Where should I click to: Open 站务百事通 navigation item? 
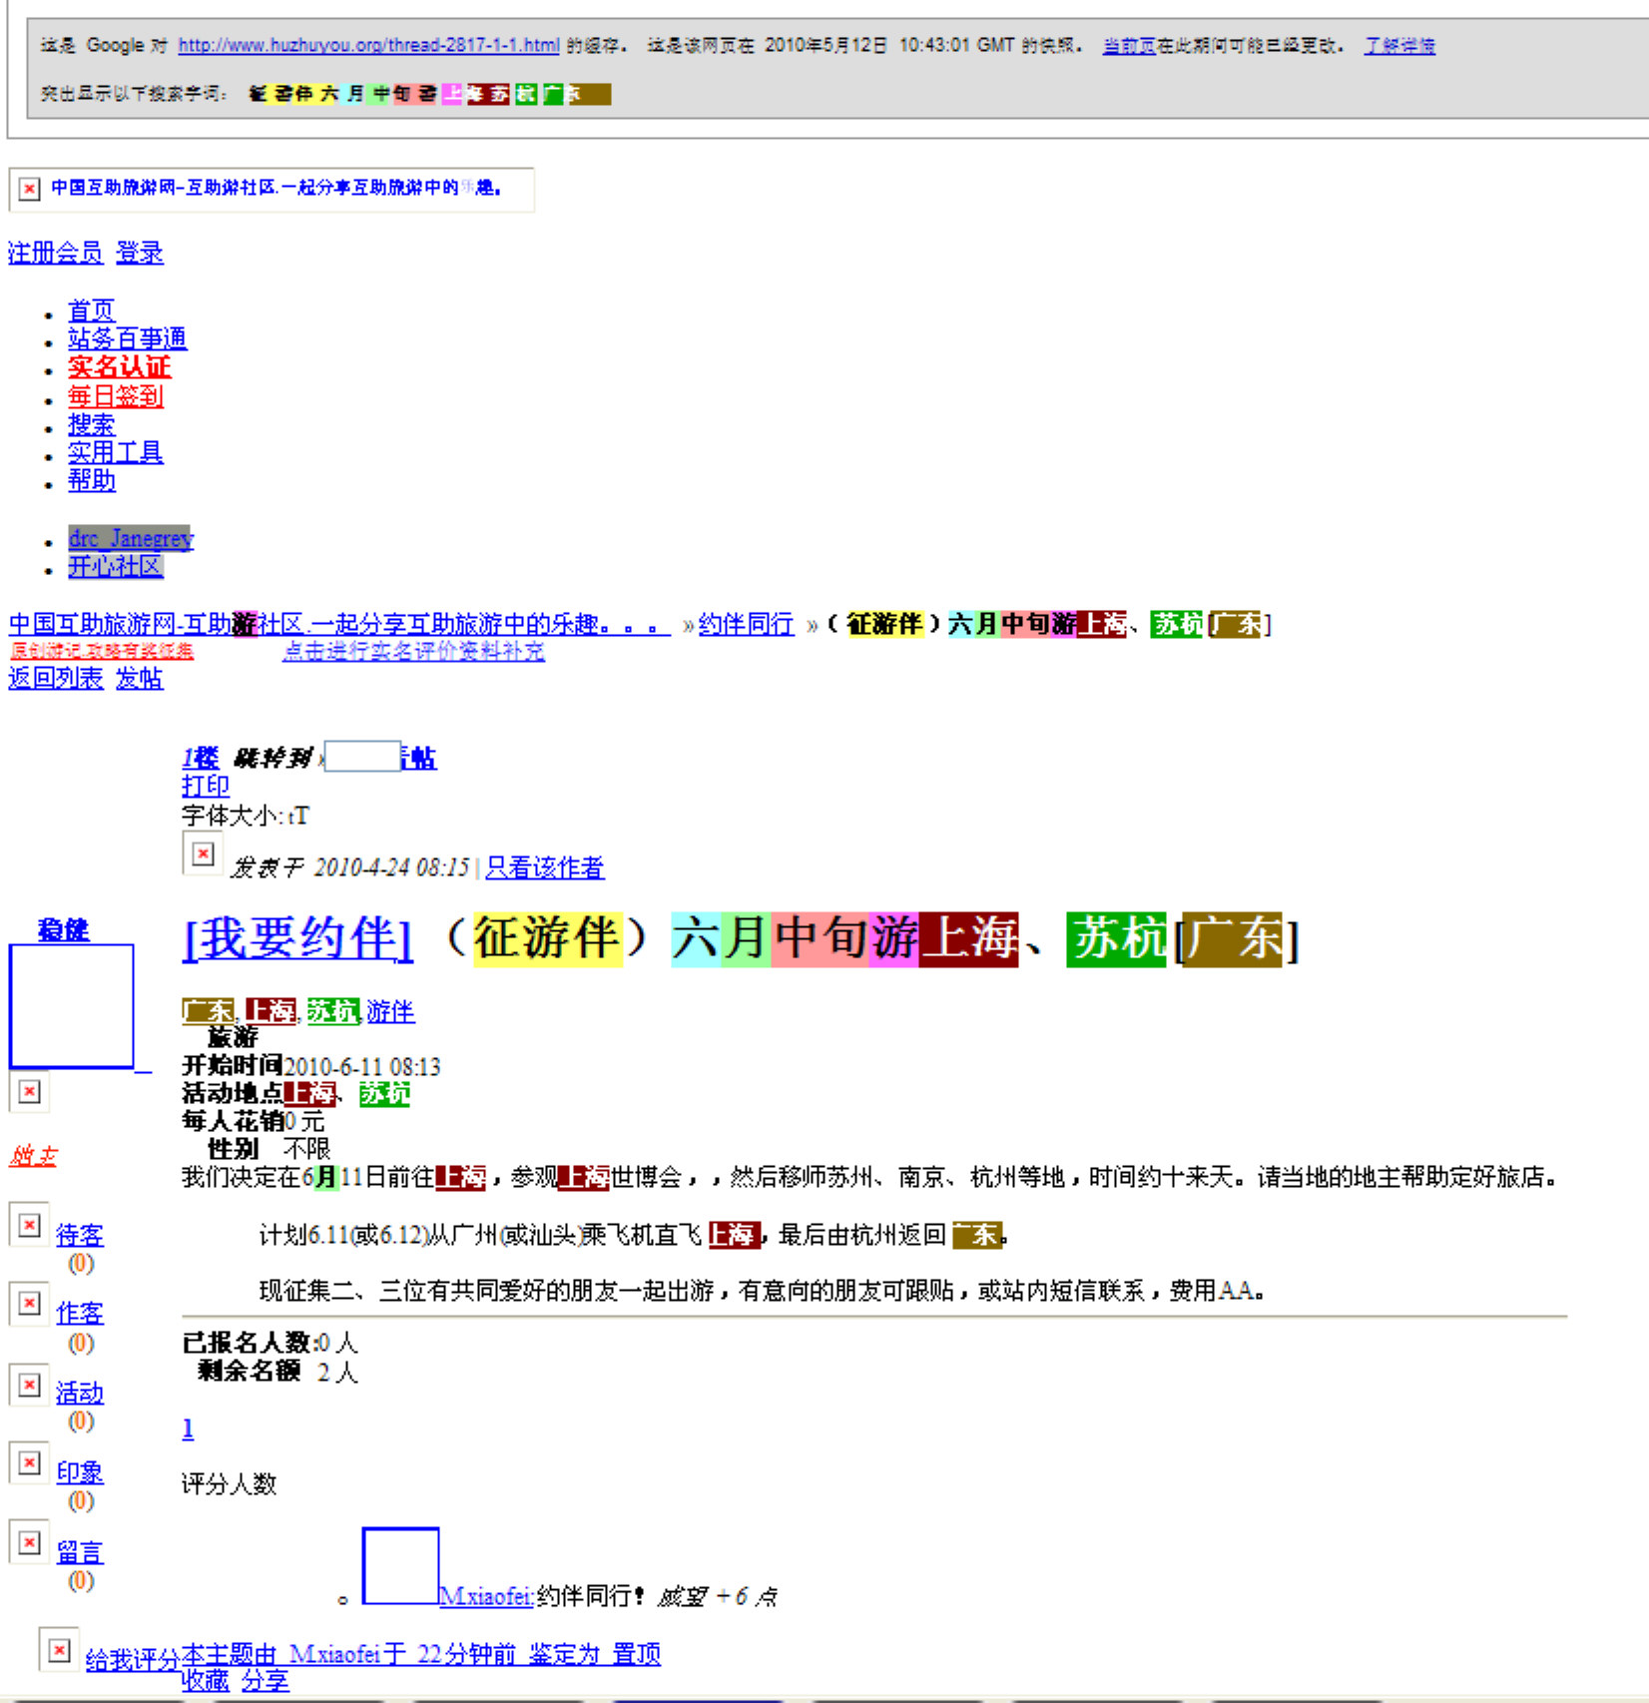127,338
